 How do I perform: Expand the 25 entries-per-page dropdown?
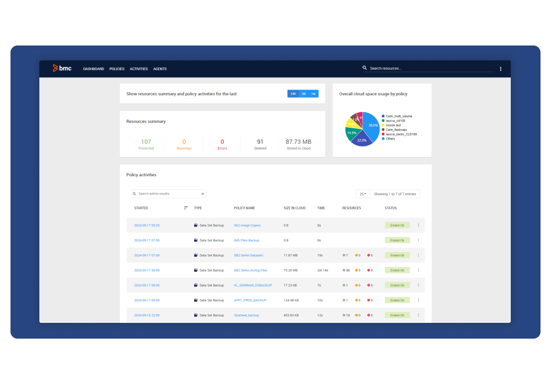click(x=363, y=194)
